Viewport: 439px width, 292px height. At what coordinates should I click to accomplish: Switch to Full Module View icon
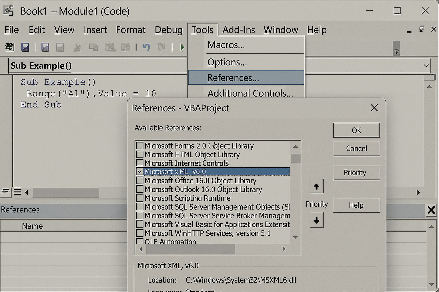[x=17, y=191]
